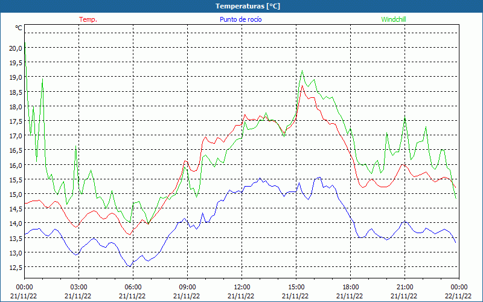Screen dimensions: 483x302
Task: Click the 06:00 time axis label
Action: pyautogui.click(x=133, y=288)
